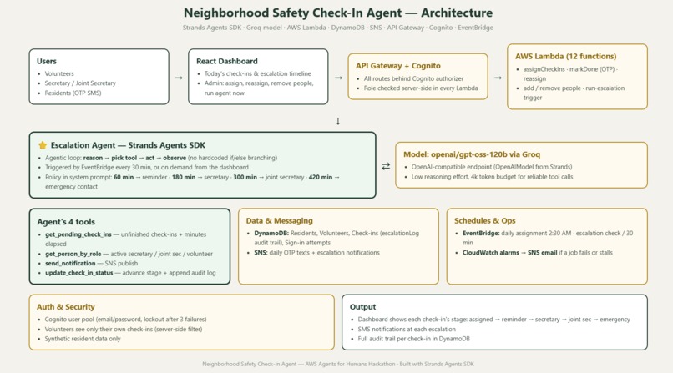Select the "emergency contact" text
This screenshot has width=673, height=373.
point(71,187)
